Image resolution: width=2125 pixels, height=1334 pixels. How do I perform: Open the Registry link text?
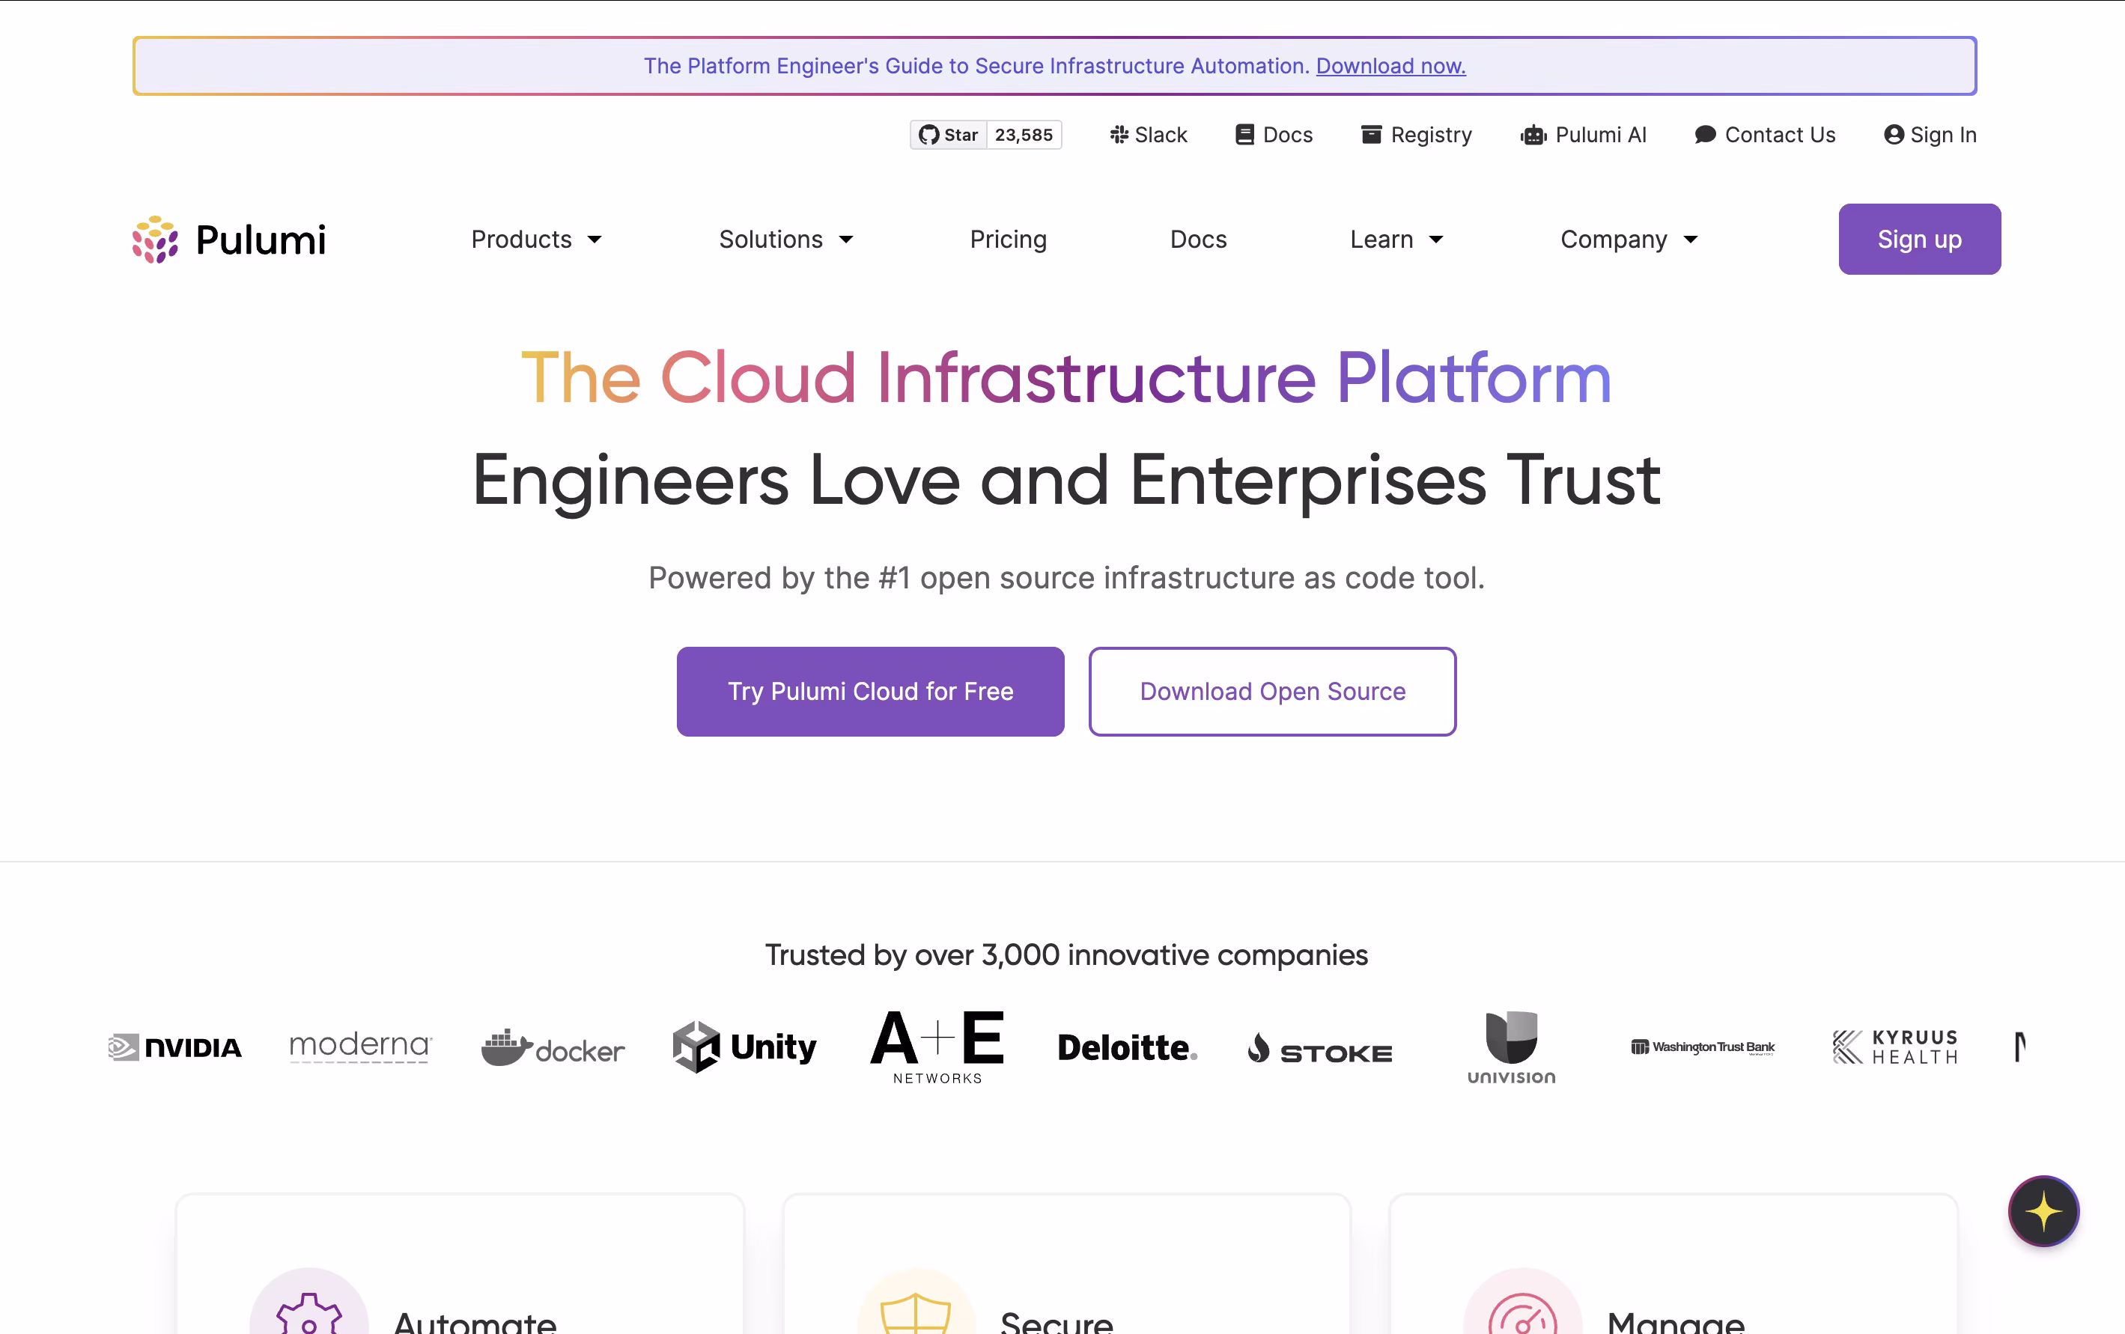[1432, 135]
